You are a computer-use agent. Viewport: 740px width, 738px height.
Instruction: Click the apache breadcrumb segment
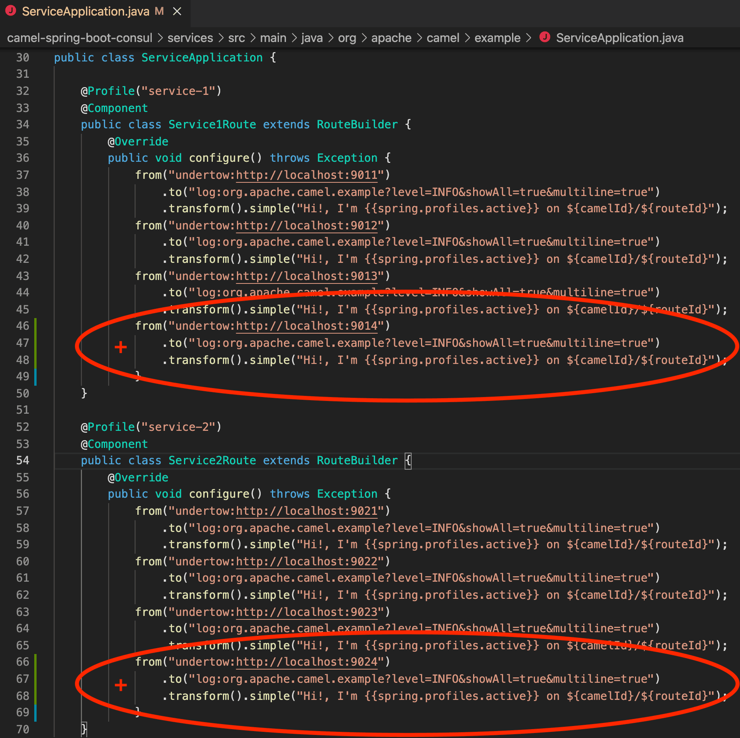pos(391,38)
